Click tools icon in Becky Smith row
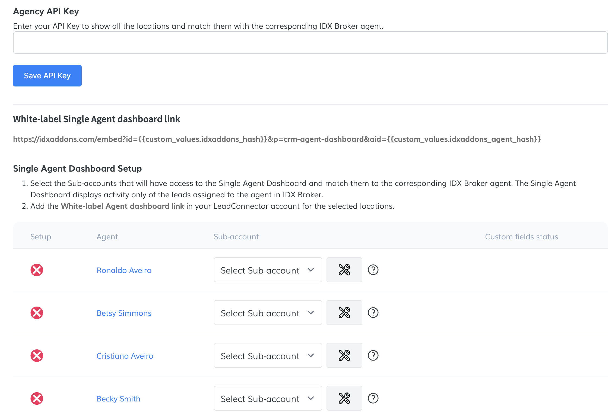 coord(344,398)
